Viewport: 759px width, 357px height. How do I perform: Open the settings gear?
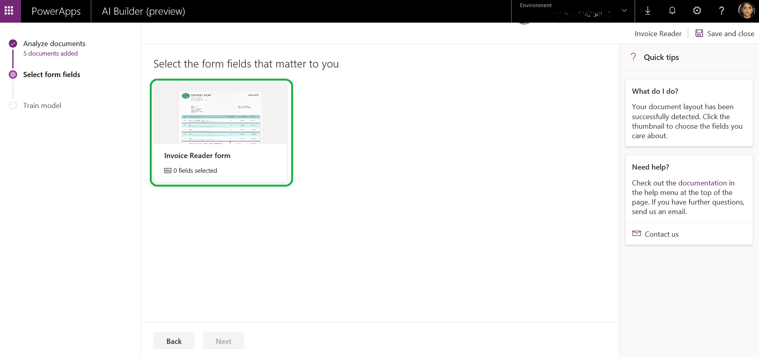[x=697, y=11]
